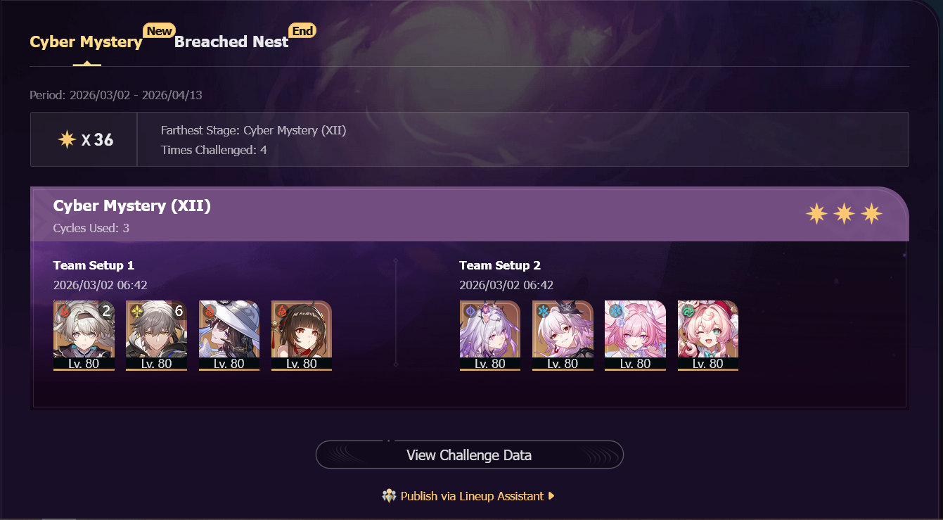Open the Breached Nest tab
Viewport: 943px width, 520px height.
[231, 42]
